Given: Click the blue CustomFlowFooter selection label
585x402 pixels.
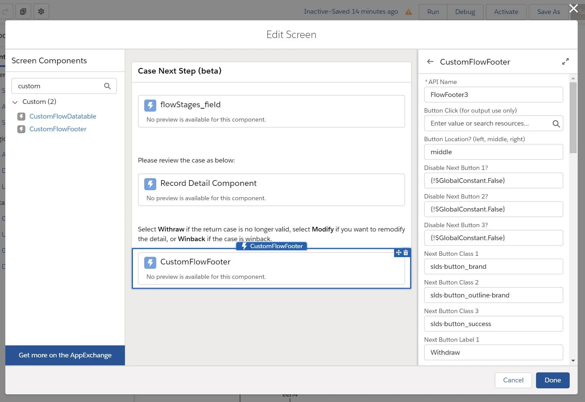Looking at the screenshot, I should pos(271,246).
